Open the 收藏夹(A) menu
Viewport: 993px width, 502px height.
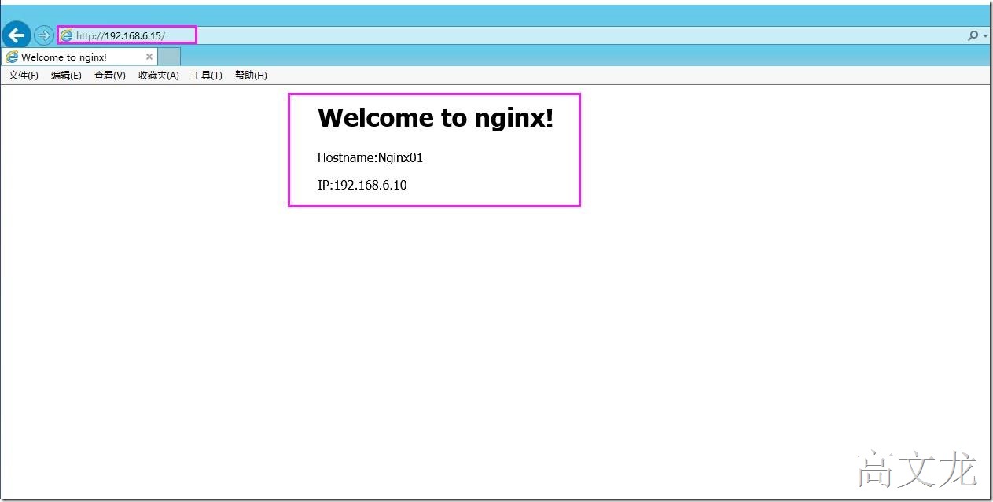click(x=159, y=76)
